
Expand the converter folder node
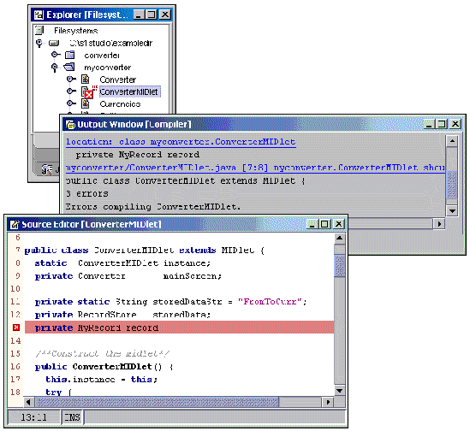click(55, 55)
